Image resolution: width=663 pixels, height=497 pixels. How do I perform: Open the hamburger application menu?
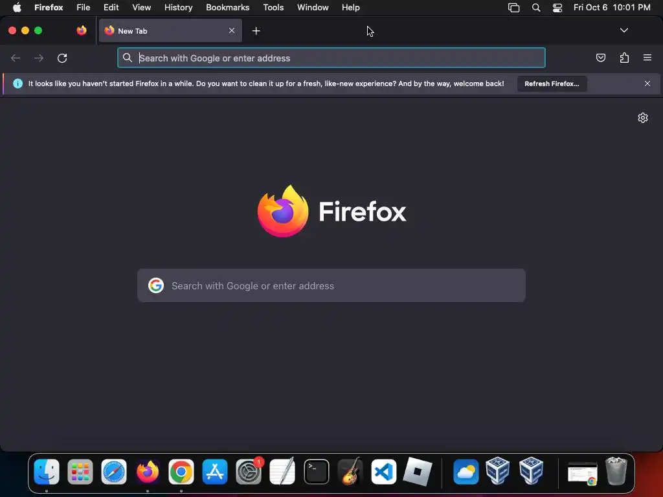click(647, 58)
